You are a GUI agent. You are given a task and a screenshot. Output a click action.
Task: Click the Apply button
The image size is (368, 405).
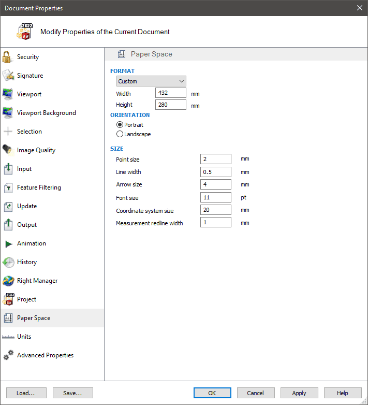299,393
